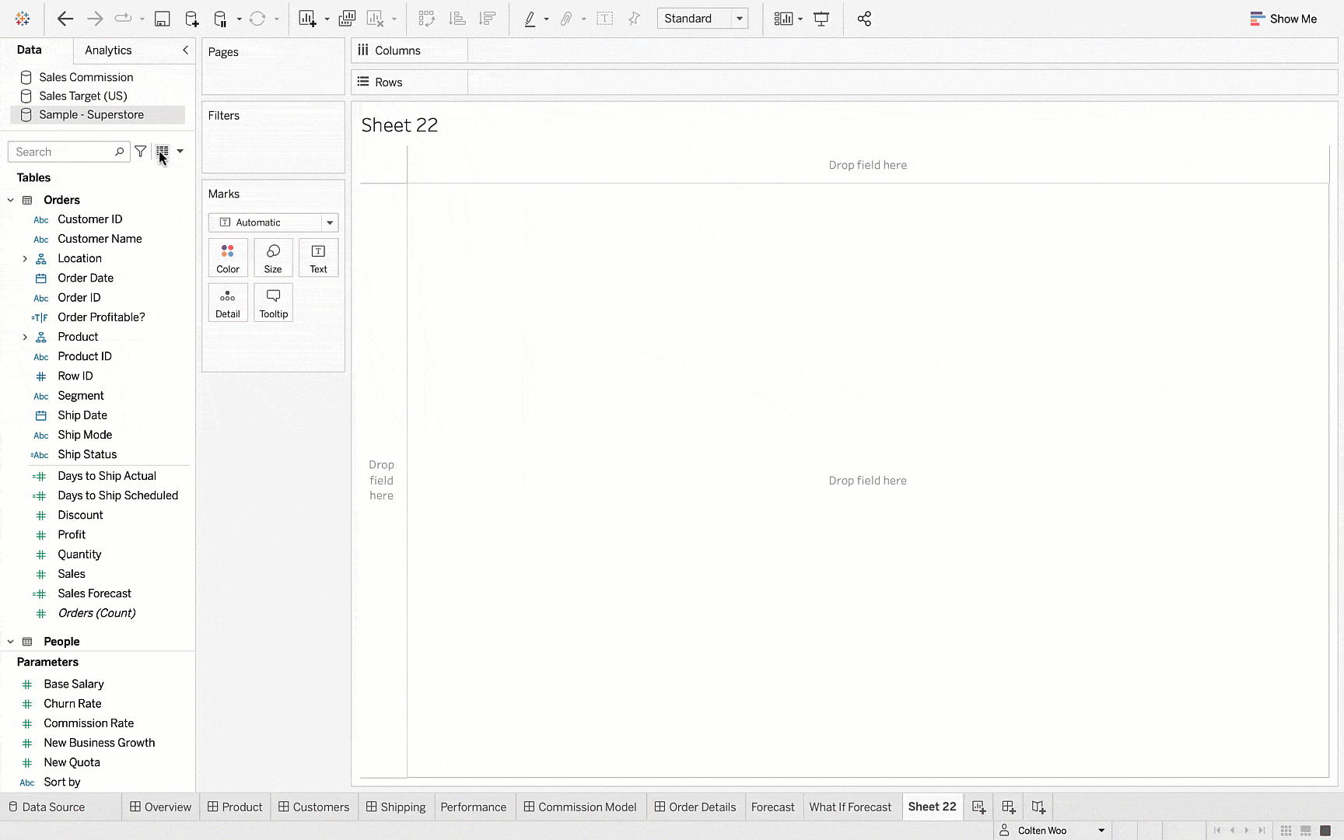The width and height of the screenshot is (1344, 840).
Task: Toggle the Show Filmstrip view icon
Action: pyautogui.click(x=1306, y=831)
